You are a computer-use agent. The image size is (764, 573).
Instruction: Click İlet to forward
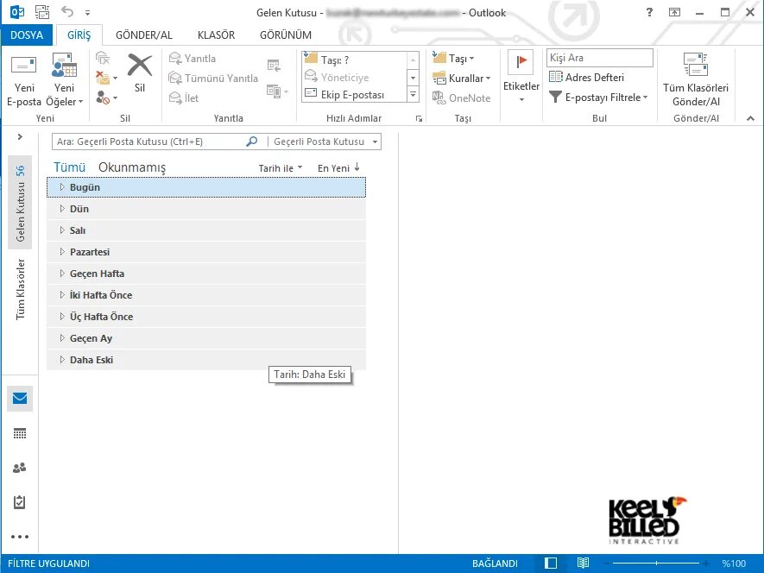(184, 98)
